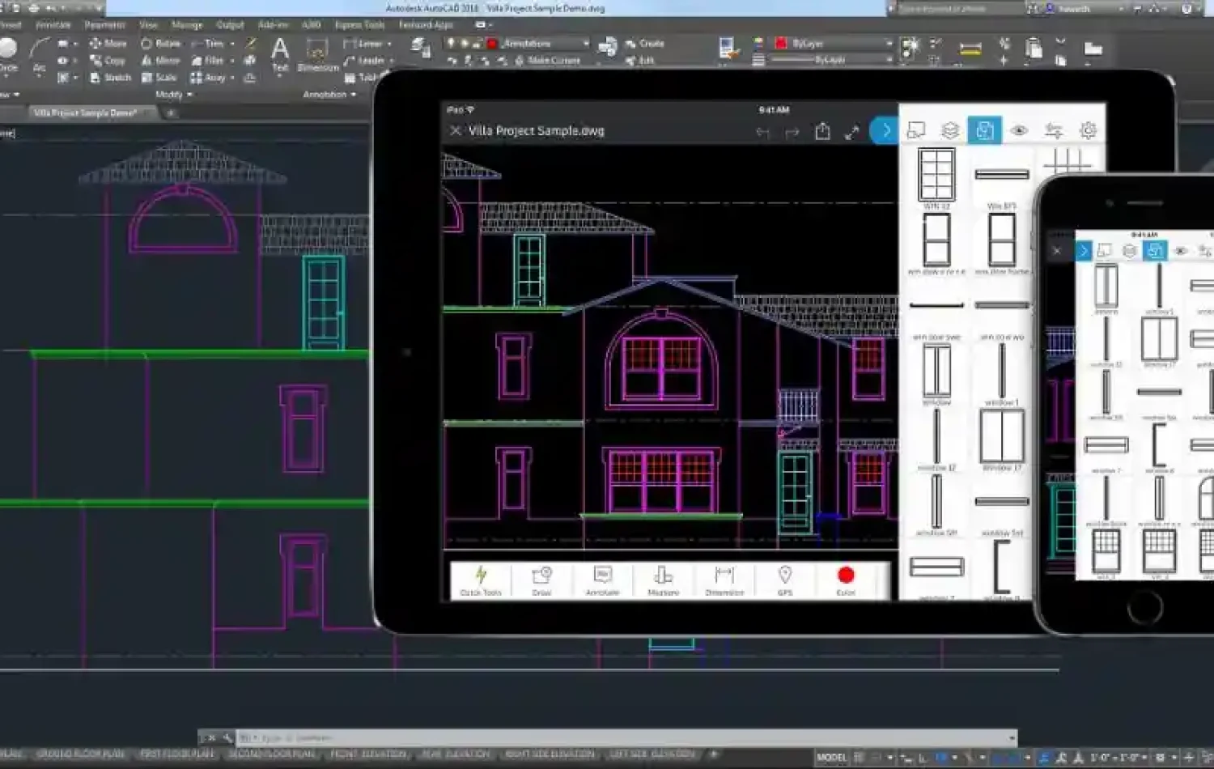Expand the Annotation panel
The width and height of the screenshot is (1214, 769).
pyautogui.click(x=329, y=95)
